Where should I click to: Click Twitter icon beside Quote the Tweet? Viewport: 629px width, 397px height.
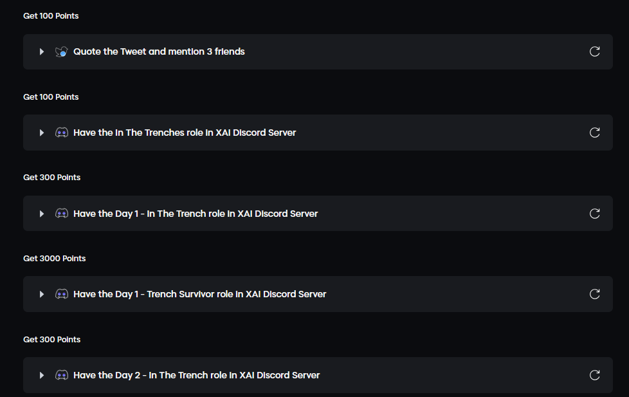pos(62,51)
